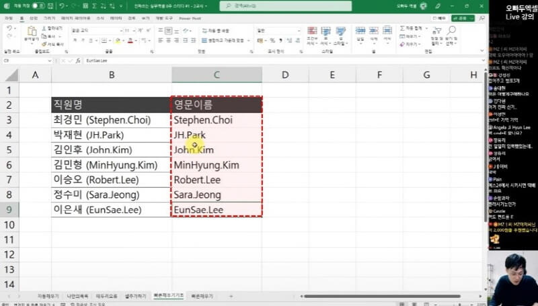Click the Format as Table icon
538x306 pixels.
[x=328, y=34]
